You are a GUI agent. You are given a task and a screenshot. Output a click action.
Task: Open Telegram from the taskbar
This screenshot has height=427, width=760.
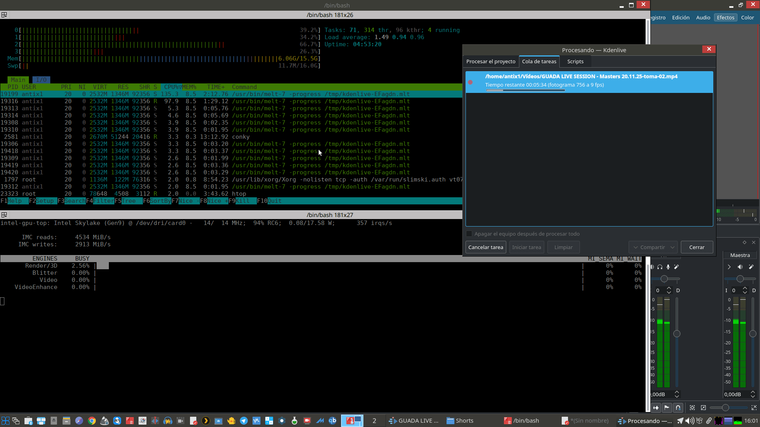(244, 421)
